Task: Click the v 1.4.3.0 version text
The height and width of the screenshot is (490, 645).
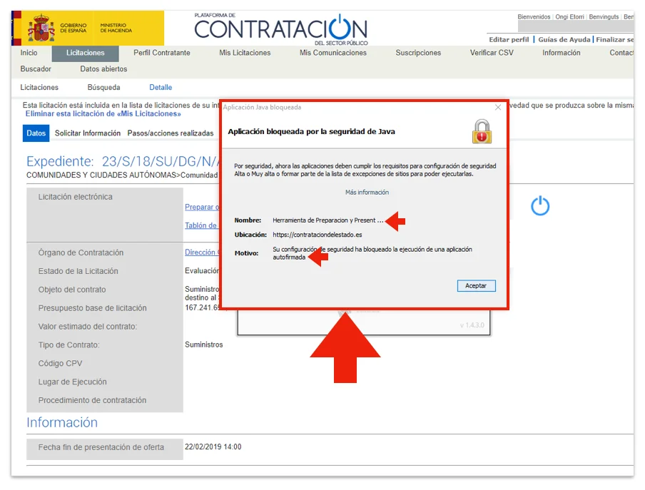Action: [472, 325]
